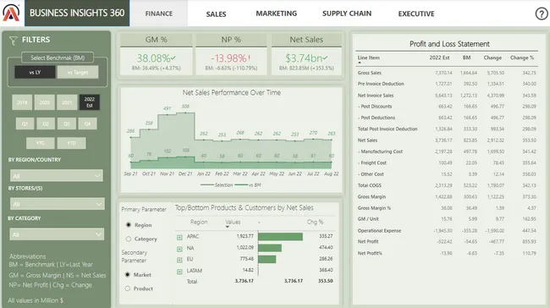Open the By Stores dropdown
Image resolution: width=550 pixels, height=308 pixels.
[x=58, y=204]
